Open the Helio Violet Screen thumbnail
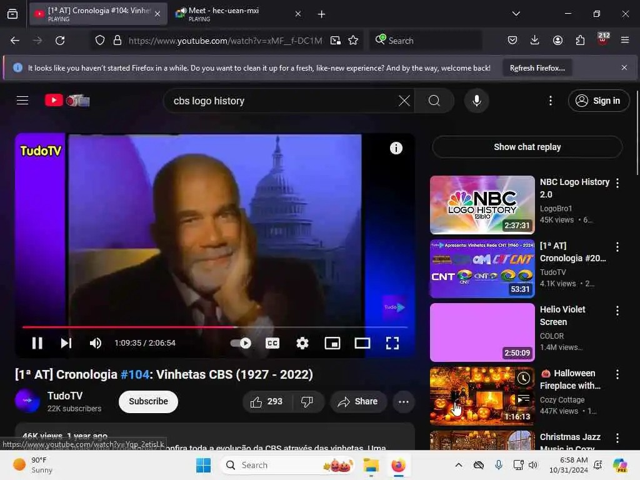640x480 pixels. tap(482, 332)
